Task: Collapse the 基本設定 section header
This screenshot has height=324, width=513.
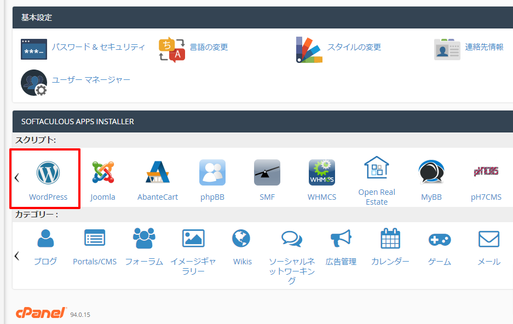Action: 263,18
